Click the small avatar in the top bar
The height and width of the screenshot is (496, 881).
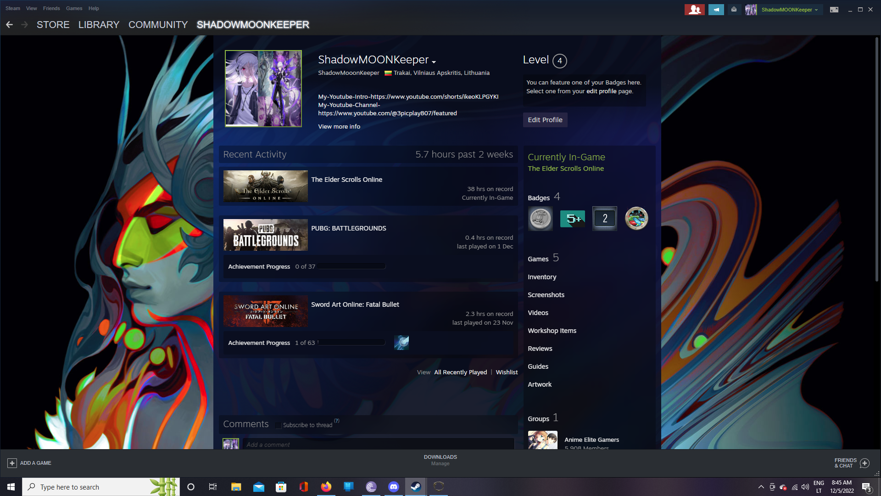click(x=751, y=10)
